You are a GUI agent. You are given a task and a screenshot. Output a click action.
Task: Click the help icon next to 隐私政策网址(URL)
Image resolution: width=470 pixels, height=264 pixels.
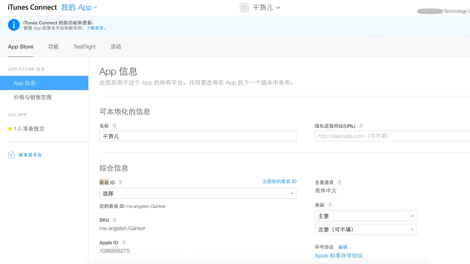pos(361,126)
